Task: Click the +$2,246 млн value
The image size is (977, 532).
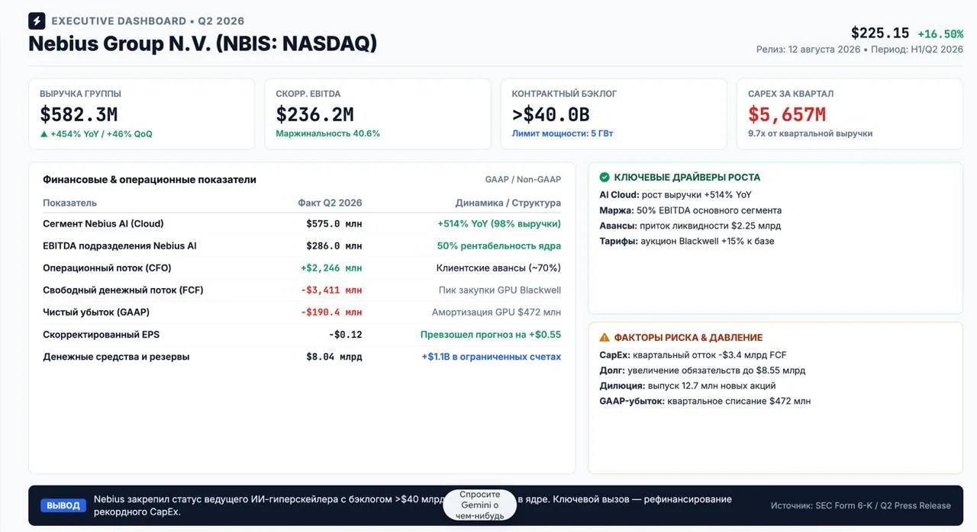Action: [x=331, y=268]
